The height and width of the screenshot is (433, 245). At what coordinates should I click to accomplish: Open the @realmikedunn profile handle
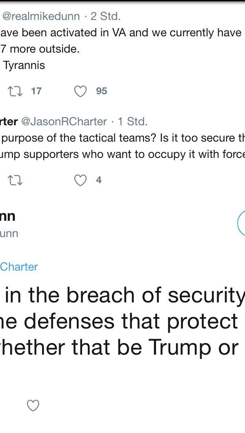tap(41, 17)
